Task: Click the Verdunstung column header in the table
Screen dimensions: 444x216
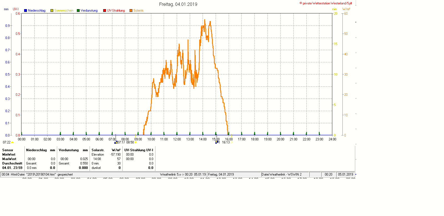Action: pos(69,150)
